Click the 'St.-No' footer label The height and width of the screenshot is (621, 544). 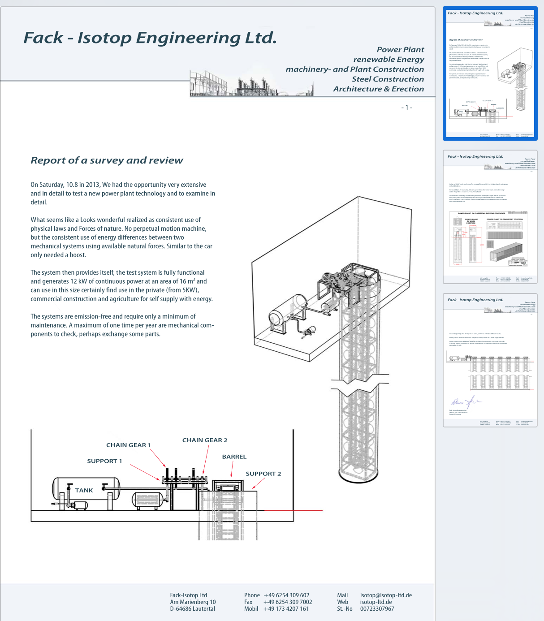tap(345, 609)
